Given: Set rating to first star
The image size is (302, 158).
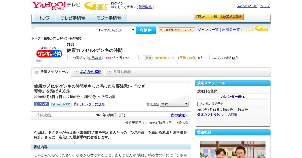Looking at the screenshot, I should click(x=157, y=58).
